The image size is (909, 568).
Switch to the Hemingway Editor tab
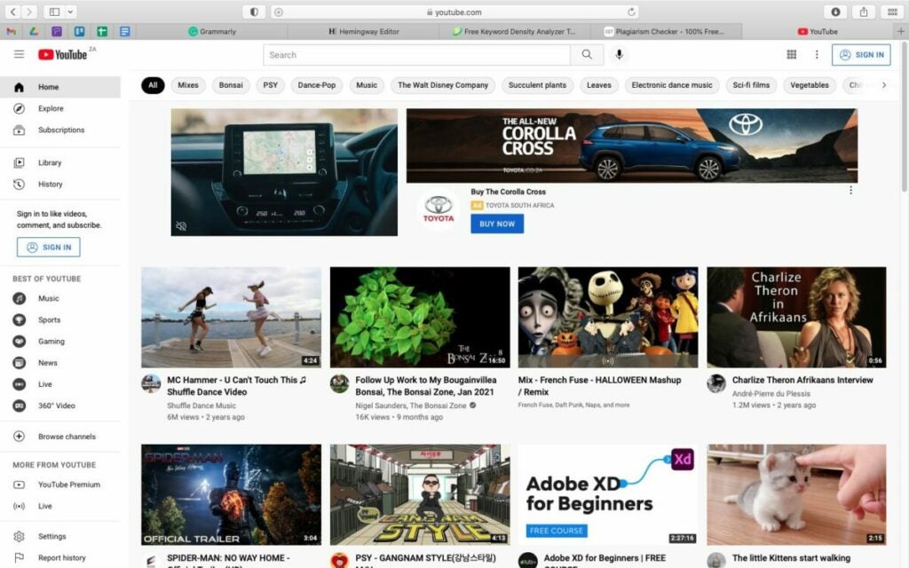(363, 31)
